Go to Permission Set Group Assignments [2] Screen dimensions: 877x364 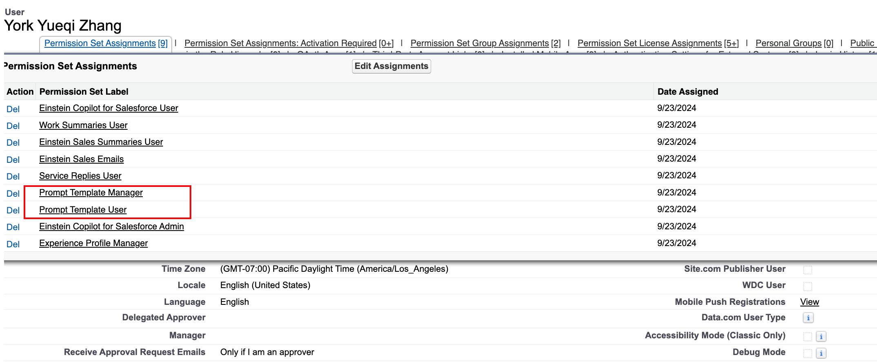(x=485, y=43)
